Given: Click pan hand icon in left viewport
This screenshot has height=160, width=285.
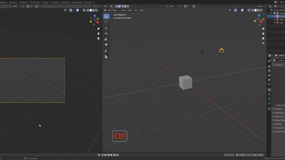Looking at the screenshot, I should click(98, 34).
